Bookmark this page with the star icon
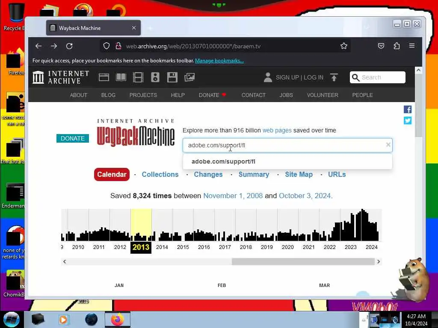This screenshot has height=328, width=438. click(344, 46)
